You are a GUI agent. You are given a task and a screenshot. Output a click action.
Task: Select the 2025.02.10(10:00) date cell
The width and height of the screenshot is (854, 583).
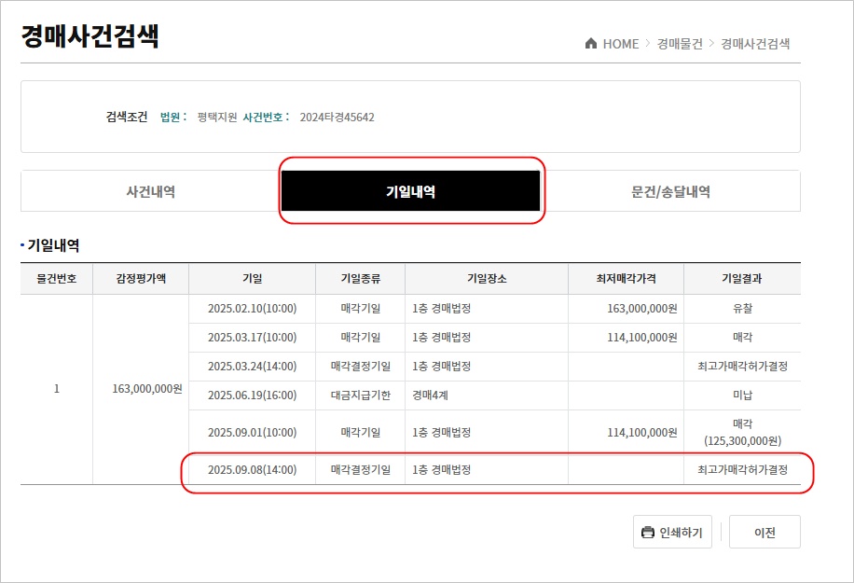[252, 309]
